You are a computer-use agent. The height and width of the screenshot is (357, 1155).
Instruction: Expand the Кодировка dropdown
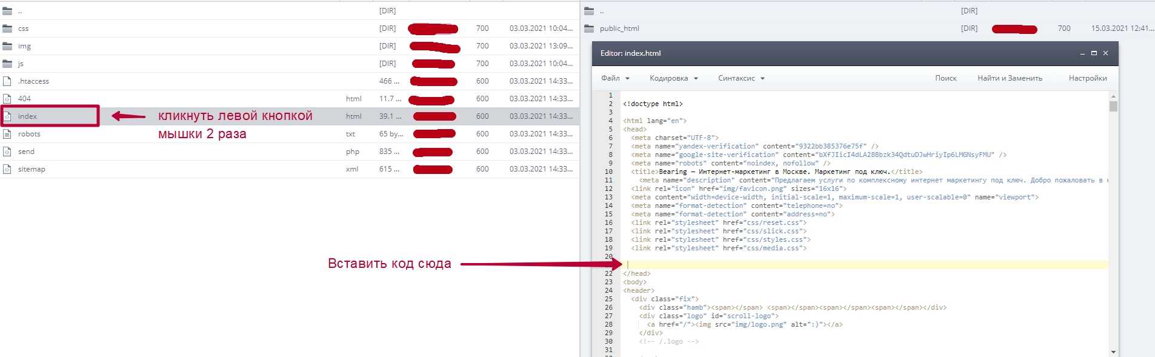tap(673, 78)
